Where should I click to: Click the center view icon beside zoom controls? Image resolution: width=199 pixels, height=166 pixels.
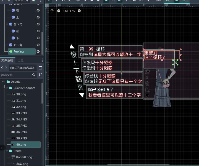click(52, 11)
